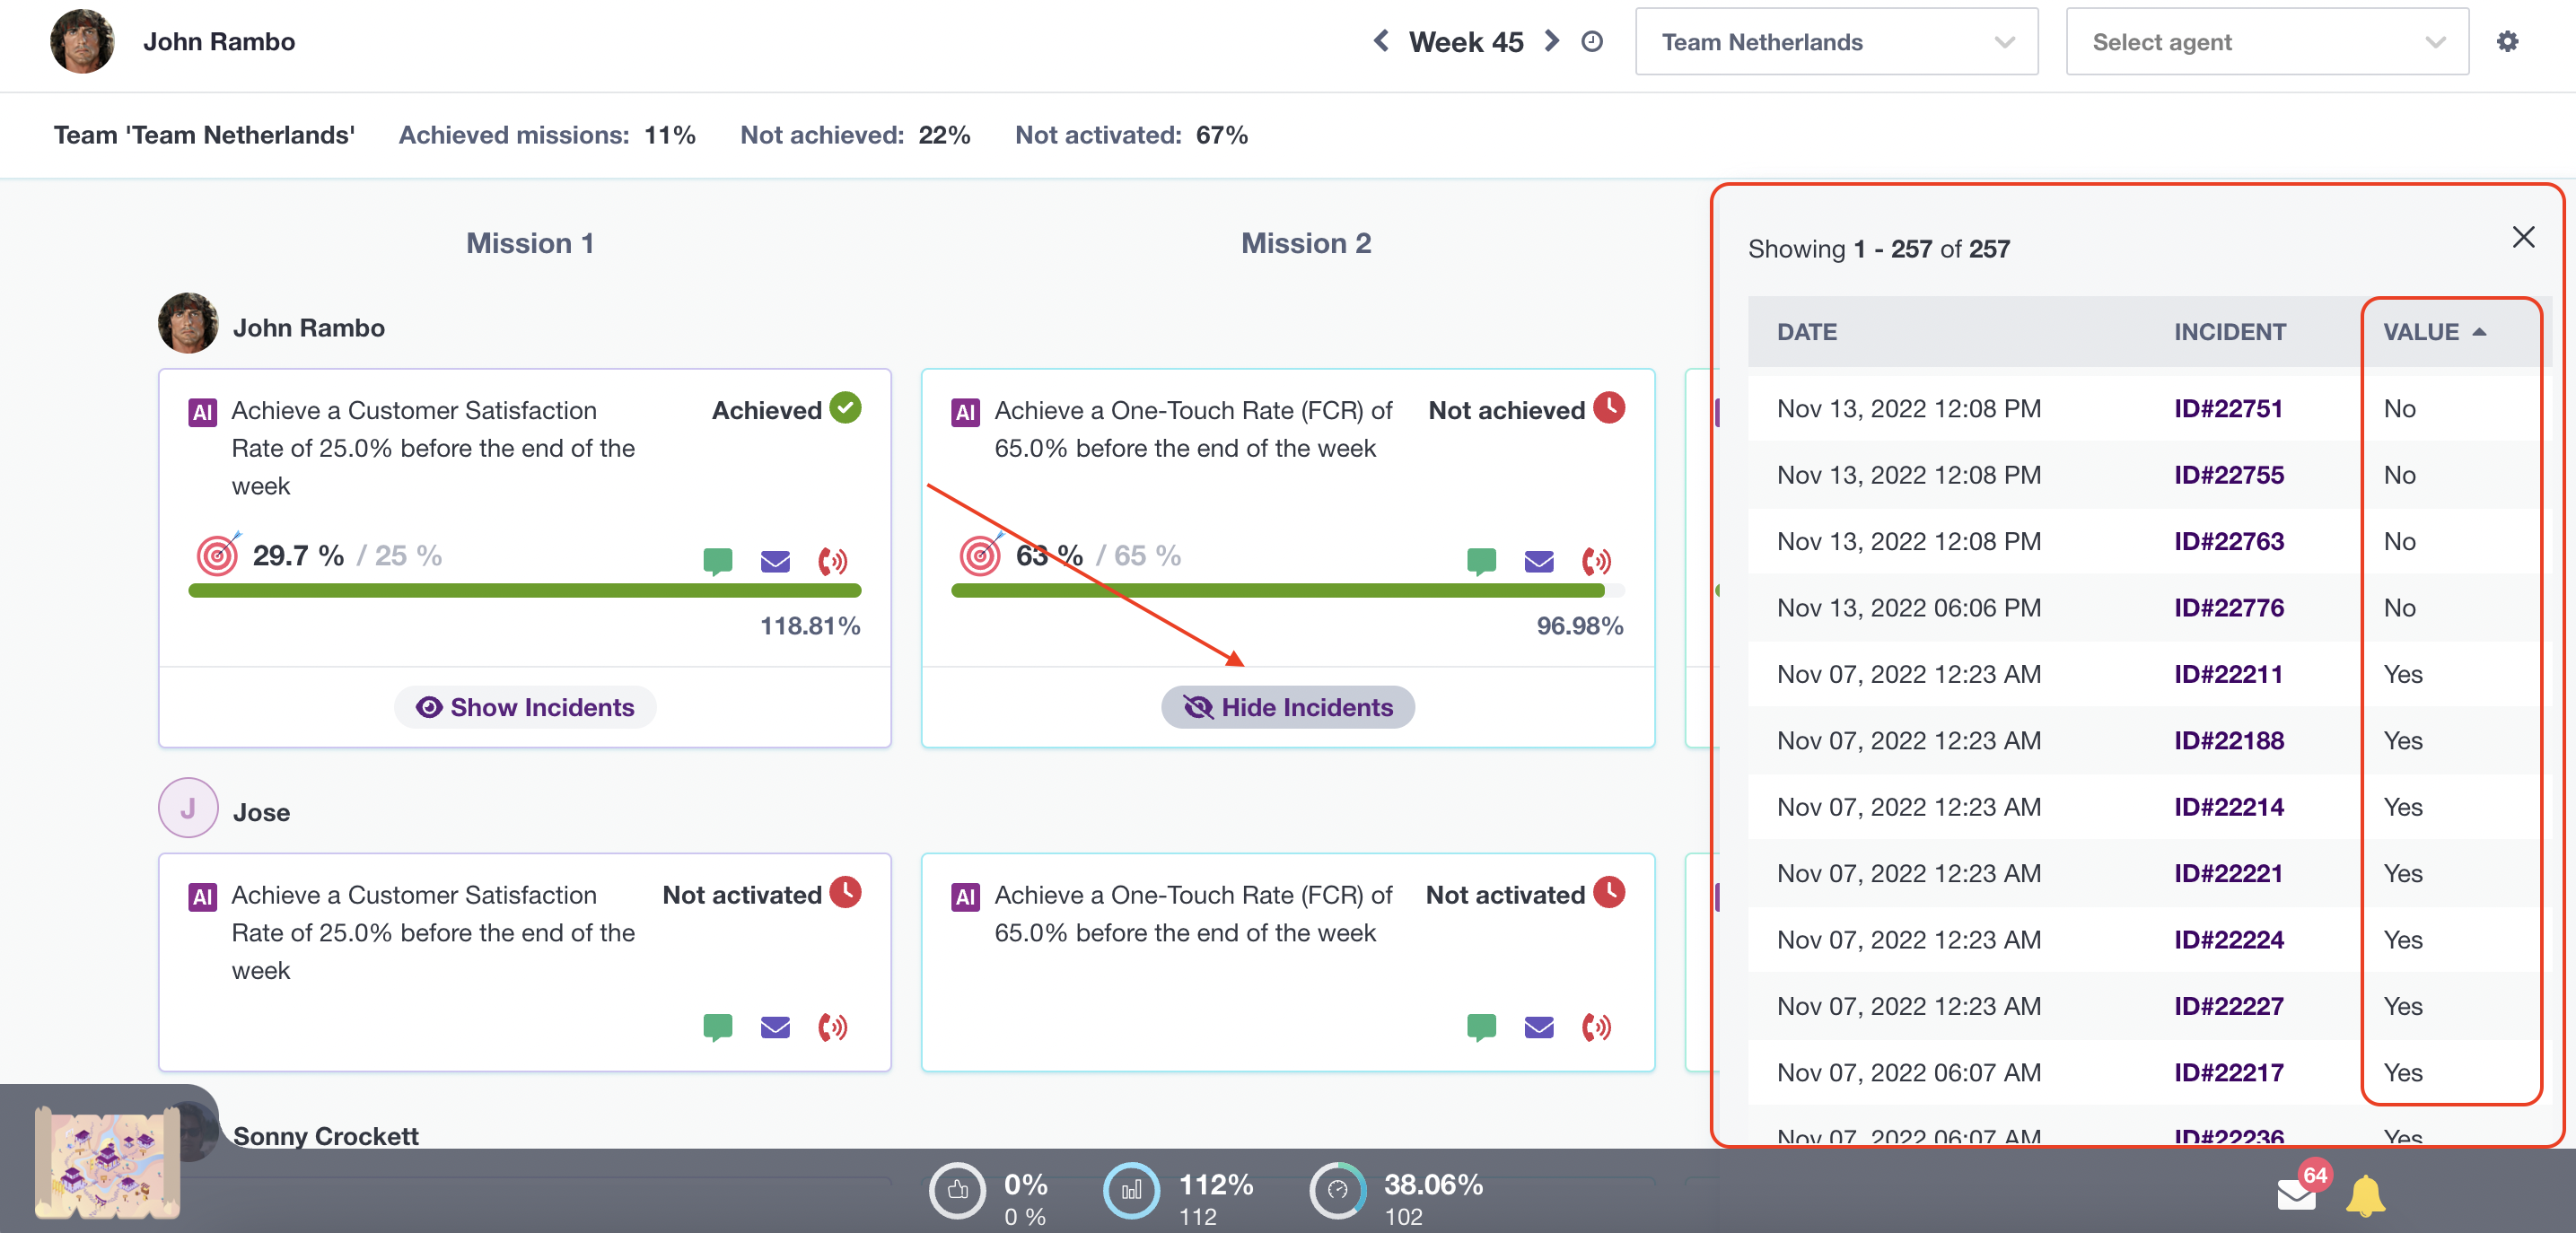
Task: Open the mail inbox with 64 badge
Action: (2296, 1194)
